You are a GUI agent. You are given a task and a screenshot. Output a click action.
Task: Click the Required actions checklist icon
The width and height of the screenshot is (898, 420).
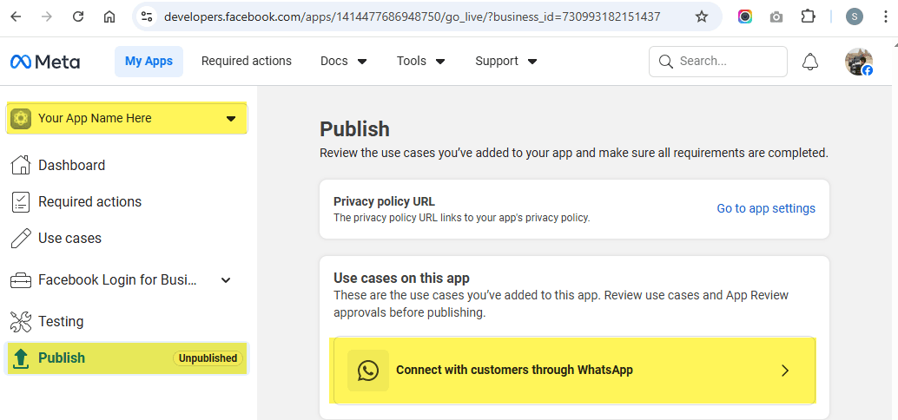pos(21,201)
